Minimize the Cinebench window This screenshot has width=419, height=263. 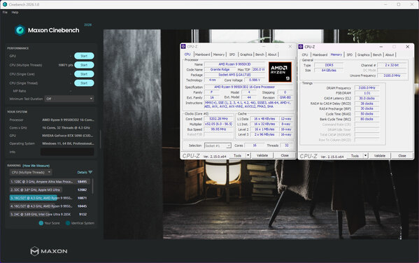(385, 4)
